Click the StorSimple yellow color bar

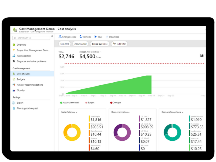pyautogui.click(x=89, y=119)
